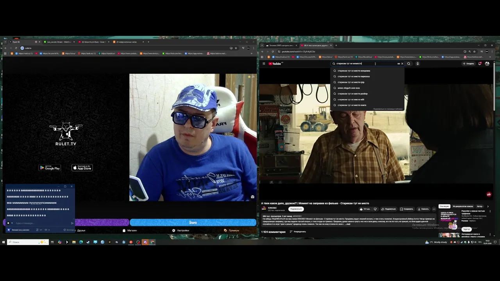Screen dimensions: 500x281
Task: Open the YouTube hamburger guide menu
Action: click(x=264, y=64)
